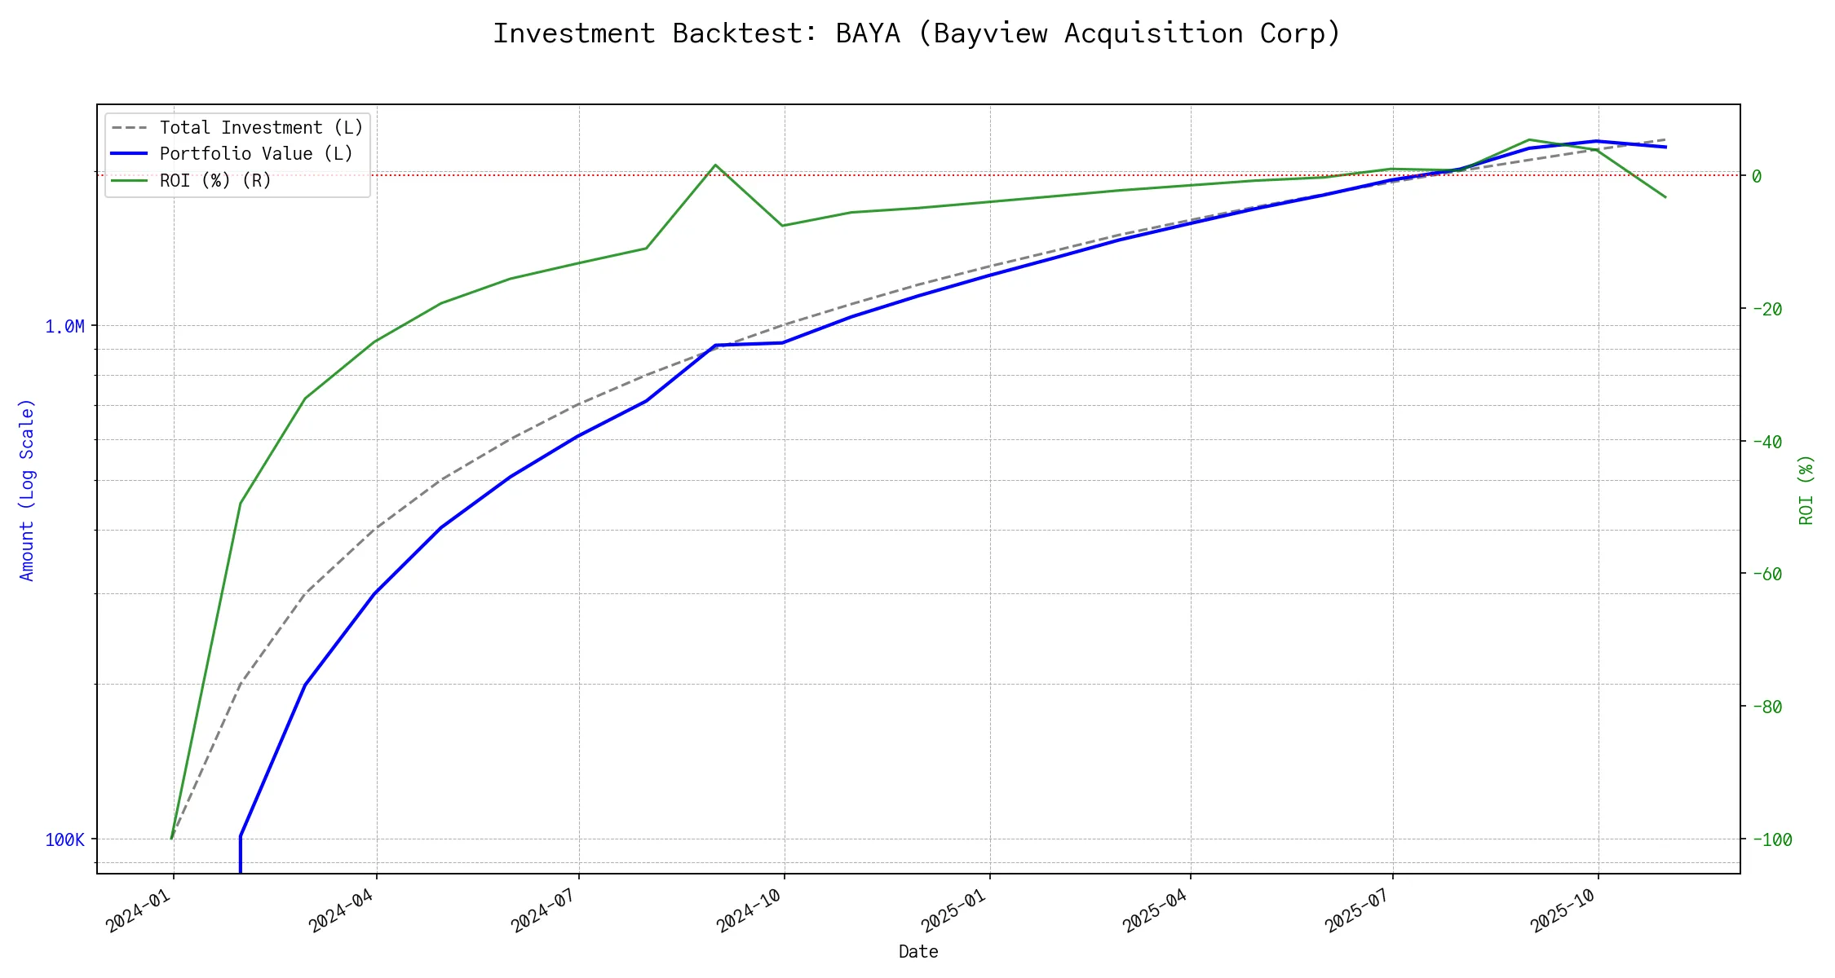Click the ROI line peak near 2024-09
Image resolution: width=1835 pixels, height=978 pixels.
715,165
